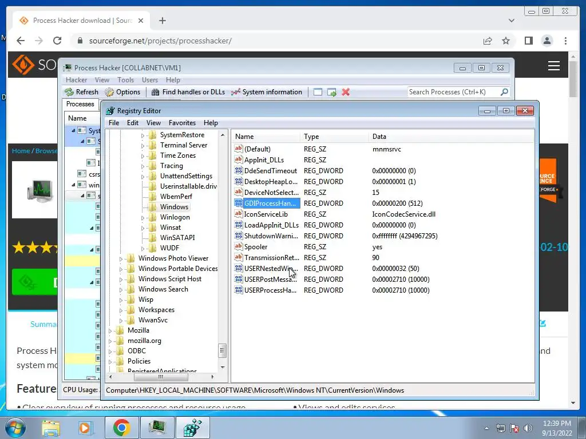
Task: Open File Explorer from the taskbar
Action: point(51,428)
